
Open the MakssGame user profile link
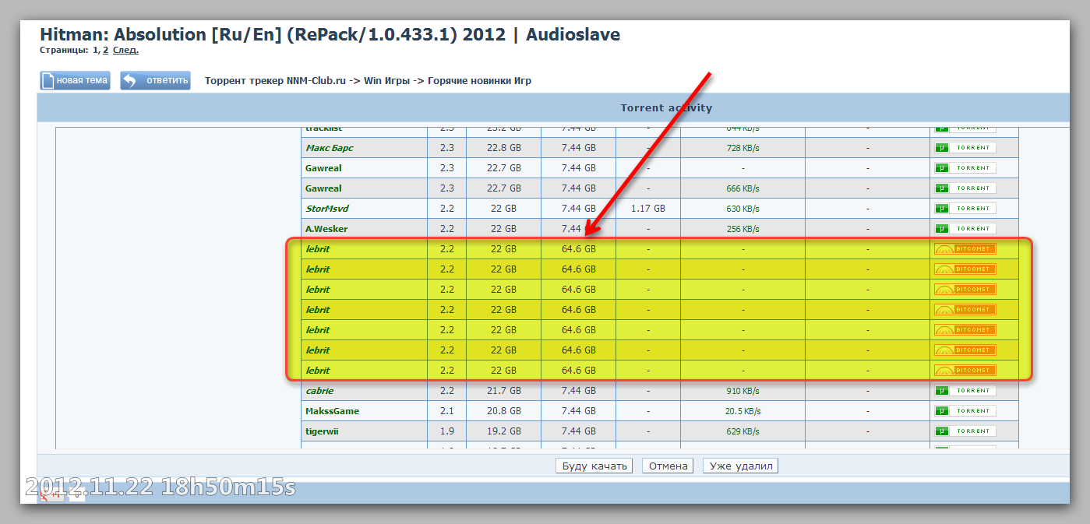tap(332, 411)
